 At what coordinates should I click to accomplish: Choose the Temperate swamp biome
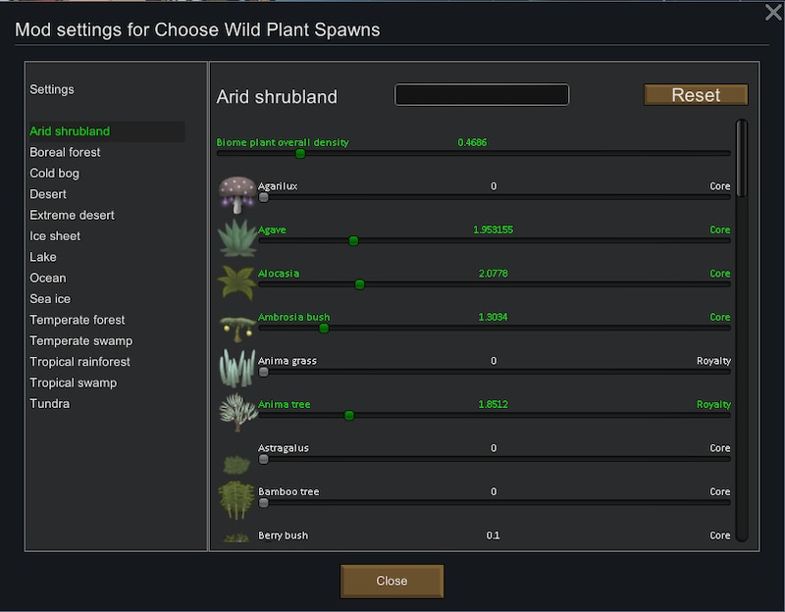coord(81,340)
